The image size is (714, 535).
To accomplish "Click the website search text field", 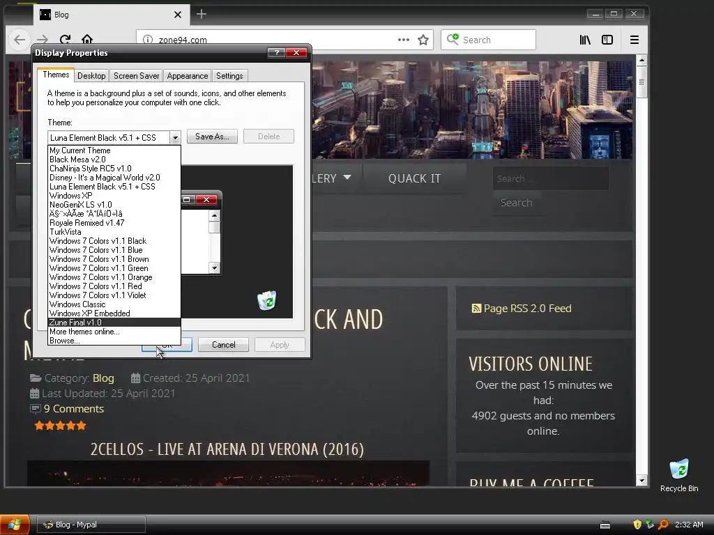I will pos(551,178).
